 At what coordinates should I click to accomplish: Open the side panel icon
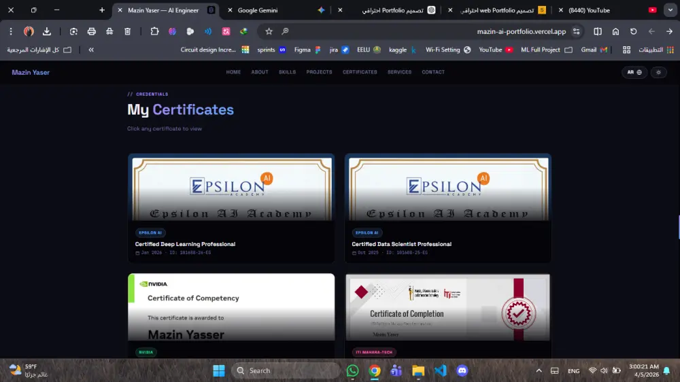(598, 31)
